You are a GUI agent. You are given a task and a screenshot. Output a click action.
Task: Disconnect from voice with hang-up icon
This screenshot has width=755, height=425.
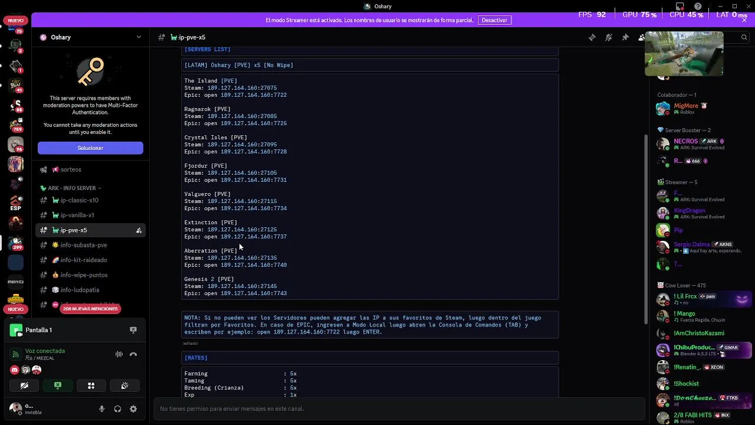coord(133,354)
